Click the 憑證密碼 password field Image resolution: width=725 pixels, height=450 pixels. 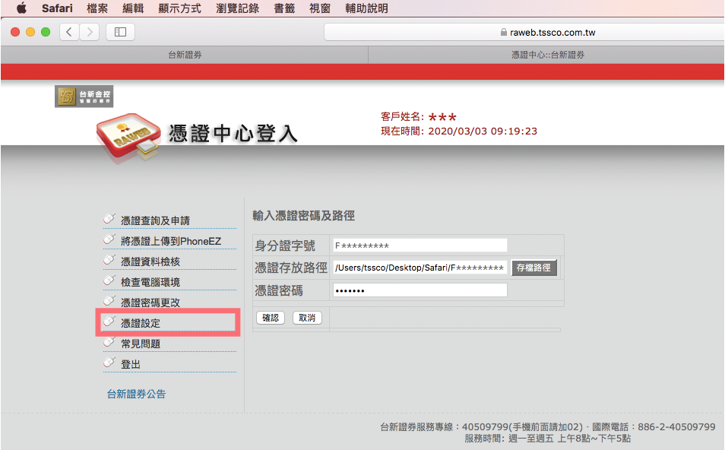pos(419,290)
